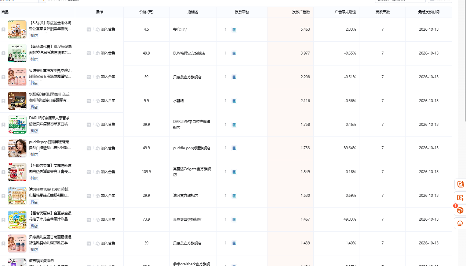Open the platform icon in 高露洁Colgate row
The image size is (466, 266).
(x=234, y=172)
